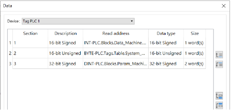
Task: Select the INT-PLC.Blocks.Data_Machine read address cell
Action: [x=116, y=43]
